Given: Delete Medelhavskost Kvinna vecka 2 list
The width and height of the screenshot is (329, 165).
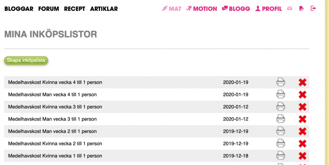Looking at the screenshot, I should [302, 144].
